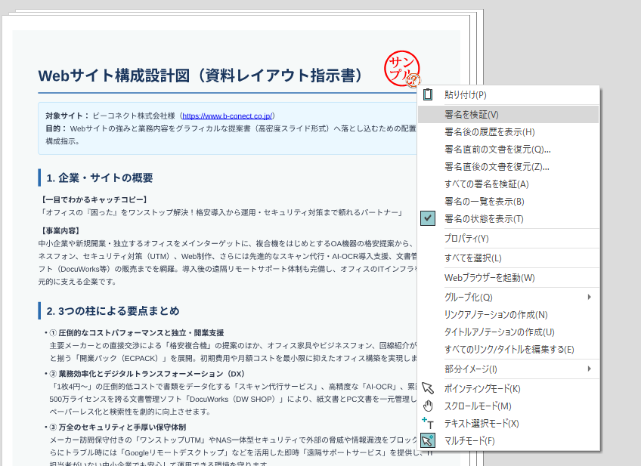Choose タイトルアノテーションの作成(U)
The width and height of the screenshot is (641, 466).
pos(508,332)
